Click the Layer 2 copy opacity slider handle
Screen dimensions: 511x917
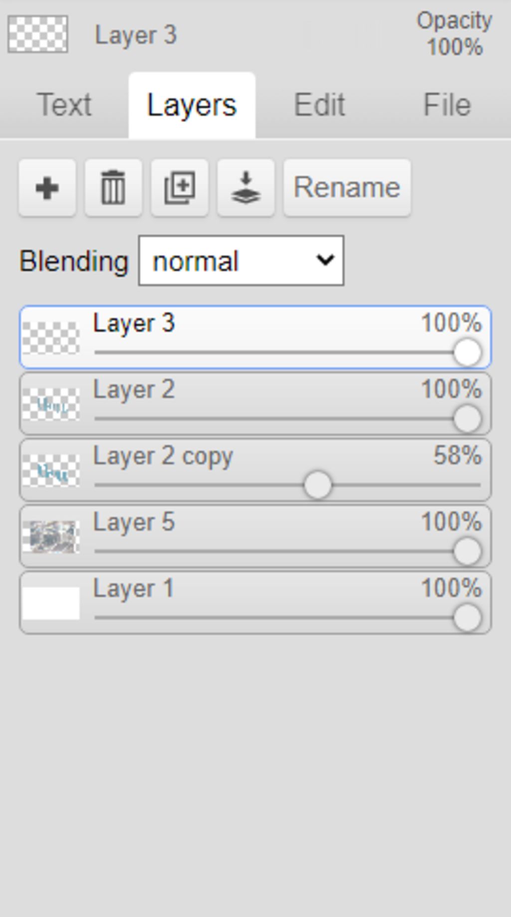(x=317, y=485)
